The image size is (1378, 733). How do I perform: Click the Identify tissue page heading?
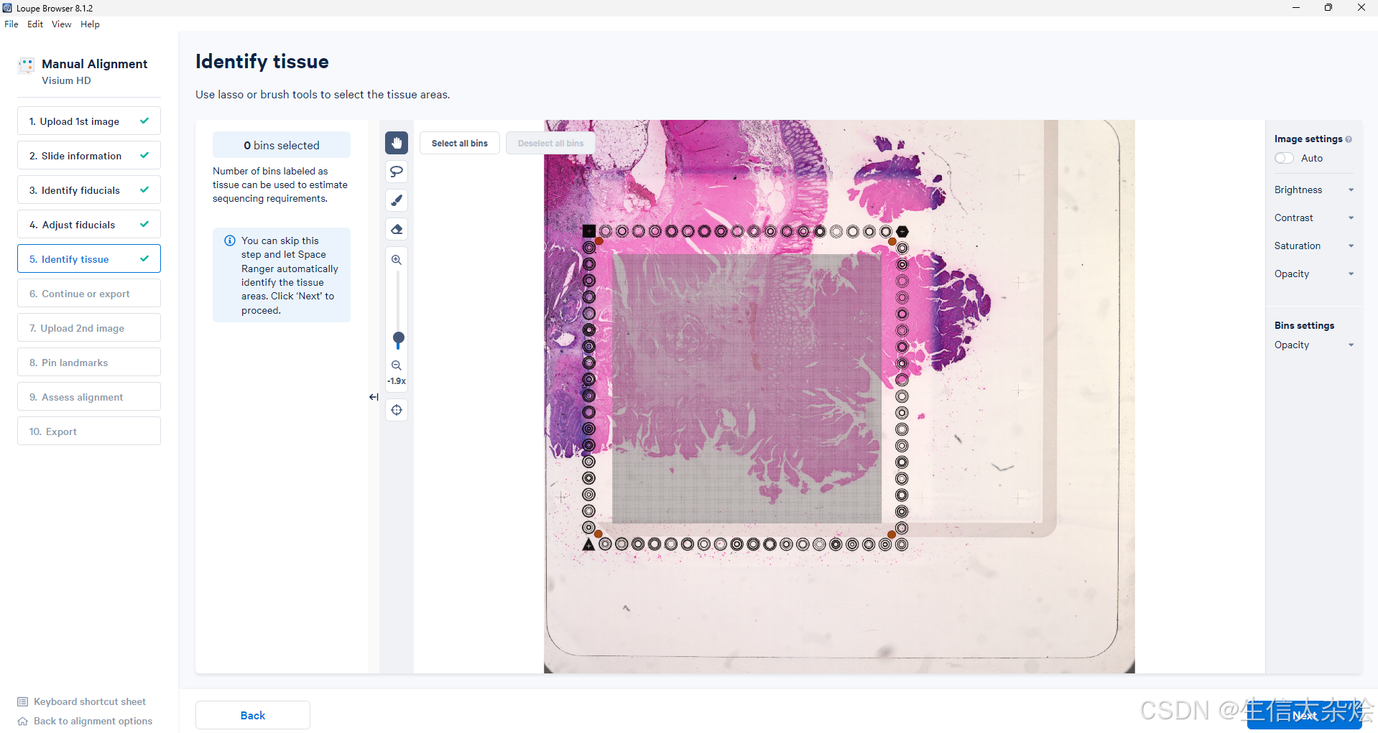pos(262,62)
